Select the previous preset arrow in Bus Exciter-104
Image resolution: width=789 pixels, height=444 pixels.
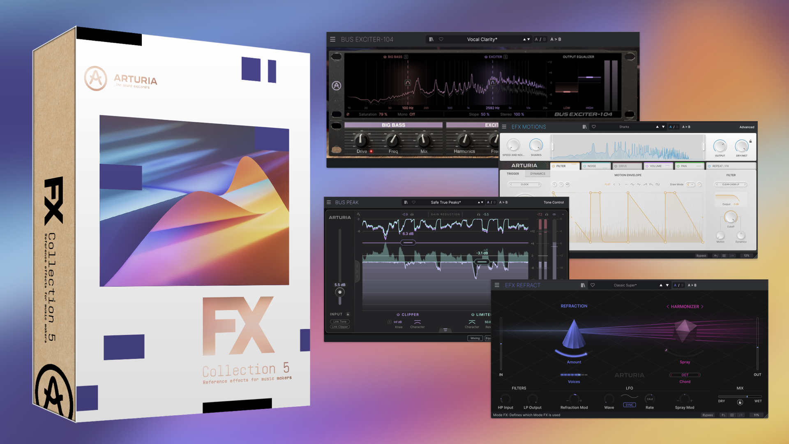pyautogui.click(x=524, y=39)
